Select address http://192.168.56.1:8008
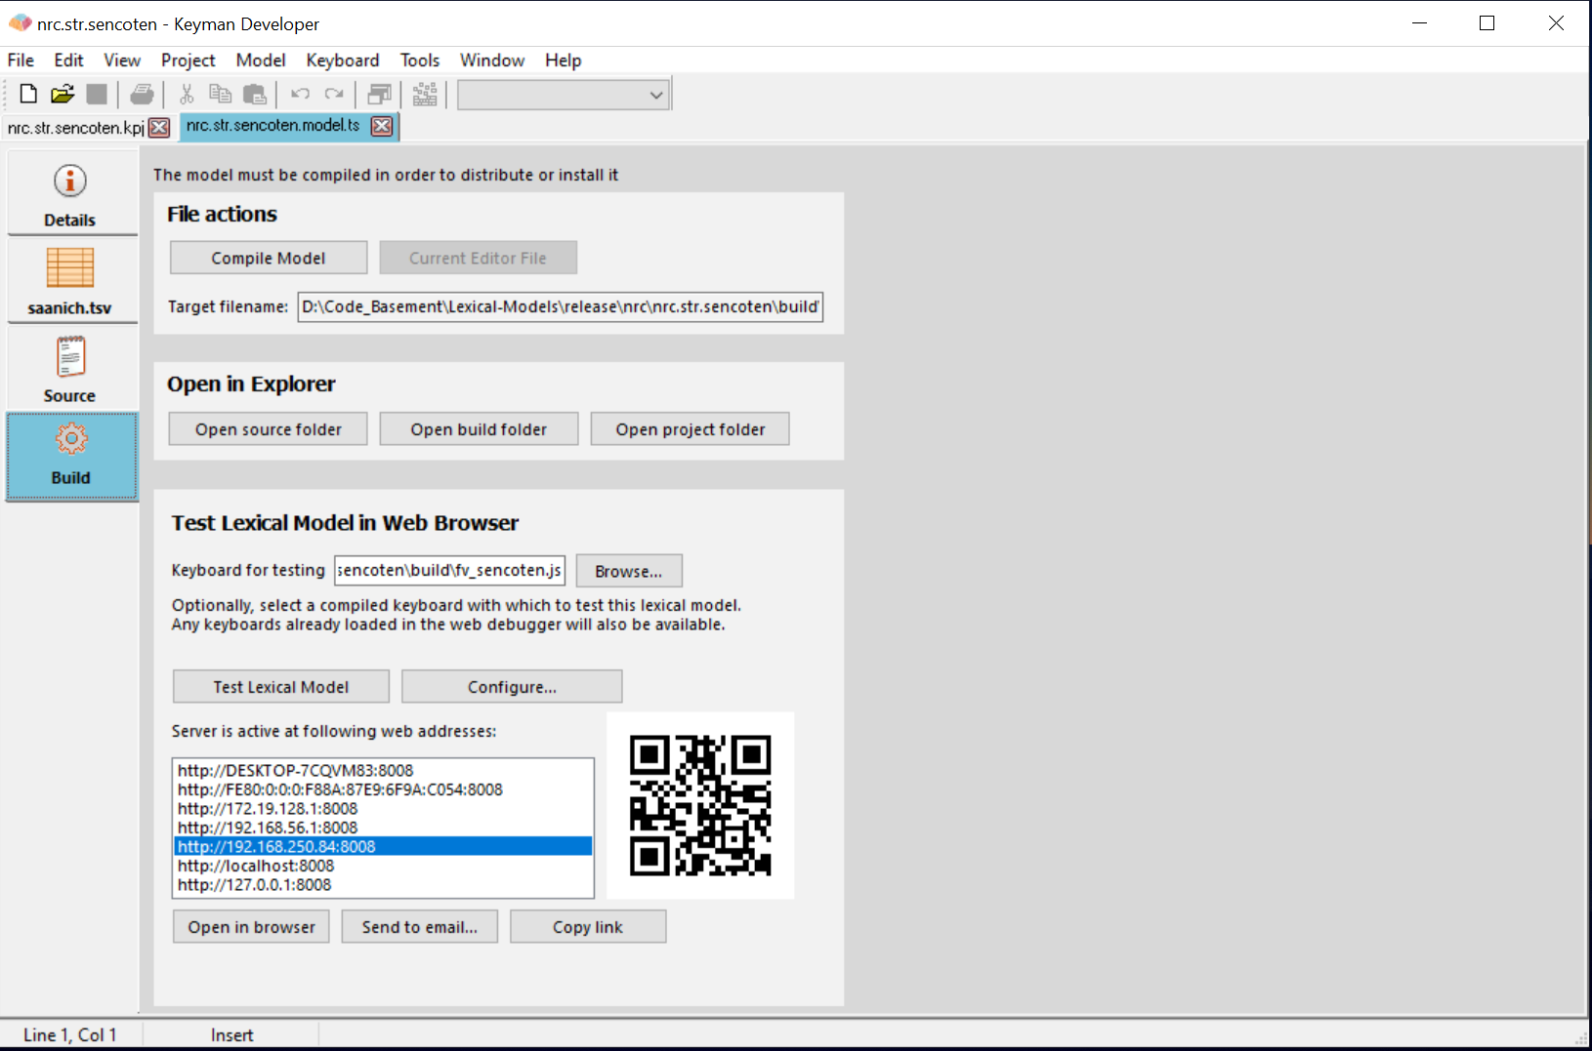1592x1051 pixels. [383, 828]
